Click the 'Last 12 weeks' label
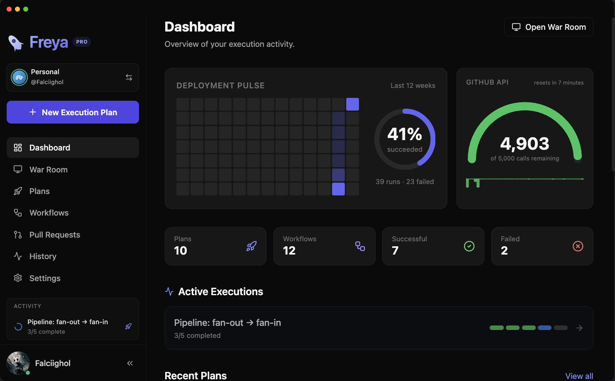Image resolution: width=615 pixels, height=381 pixels. (x=413, y=85)
